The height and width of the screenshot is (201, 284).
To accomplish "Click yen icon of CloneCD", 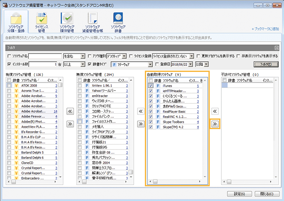I will coord(16,163).
